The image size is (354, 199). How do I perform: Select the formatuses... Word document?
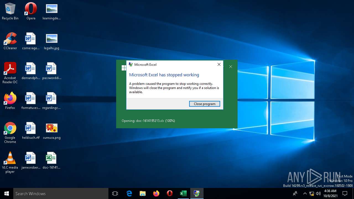click(x=31, y=101)
